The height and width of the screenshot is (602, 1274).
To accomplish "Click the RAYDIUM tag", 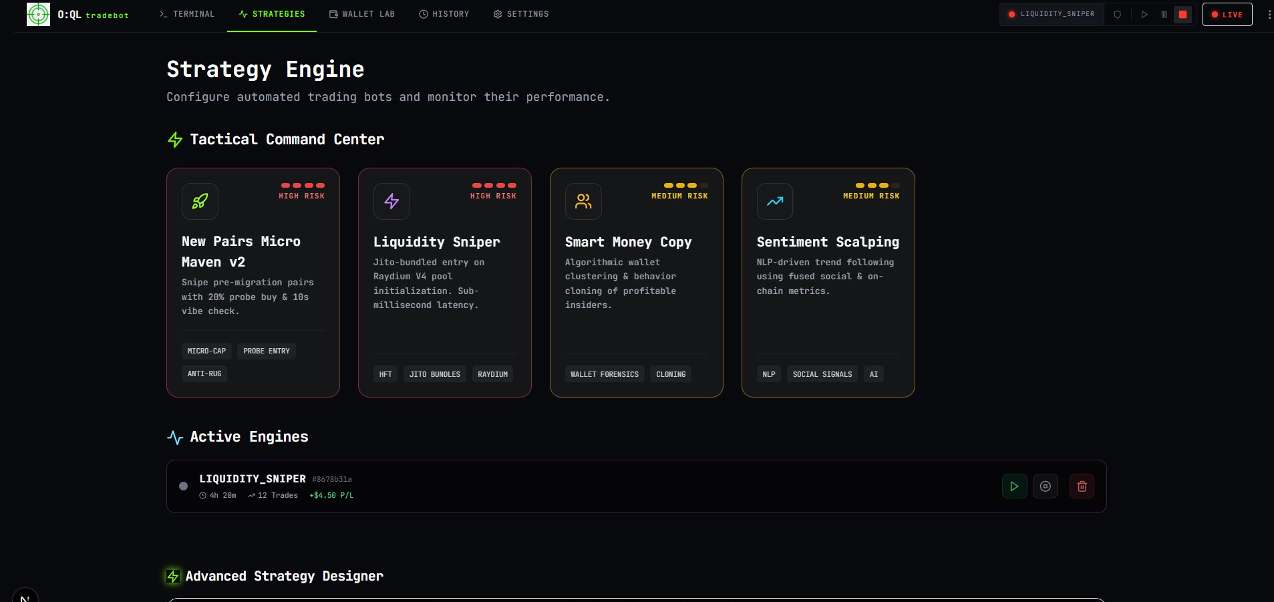I will (x=492, y=374).
